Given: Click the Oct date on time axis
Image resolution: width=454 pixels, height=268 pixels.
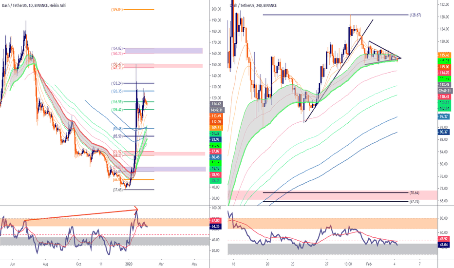Looking at the screenshot, I should tap(78, 264).
